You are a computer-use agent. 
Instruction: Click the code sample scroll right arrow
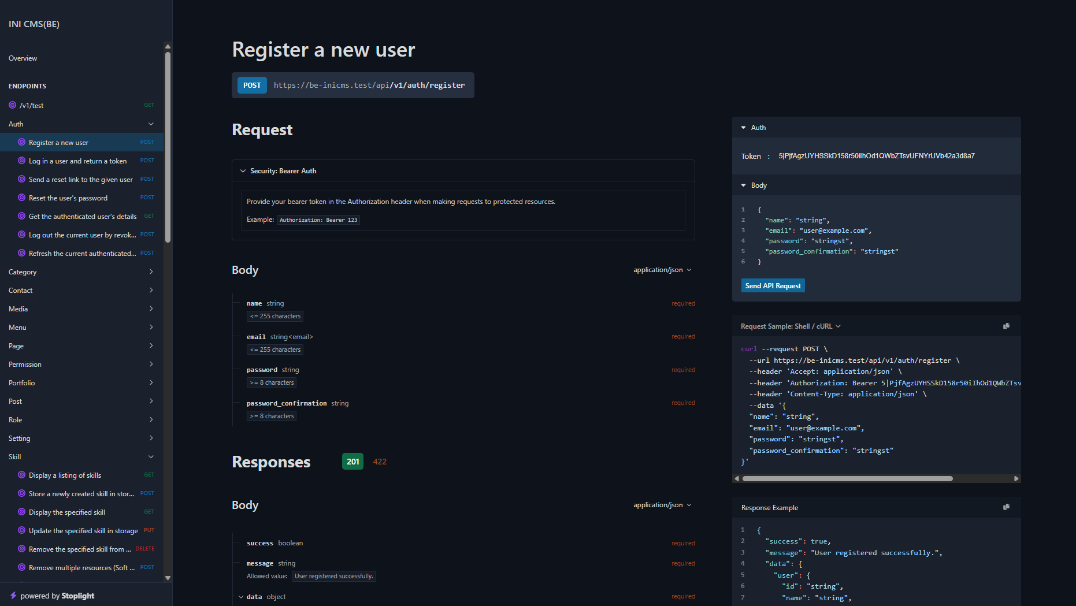(1016, 478)
